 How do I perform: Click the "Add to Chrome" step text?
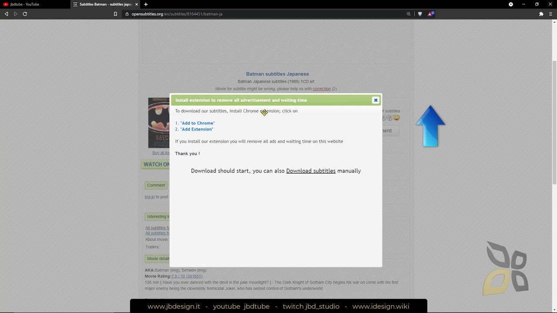click(x=198, y=123)
